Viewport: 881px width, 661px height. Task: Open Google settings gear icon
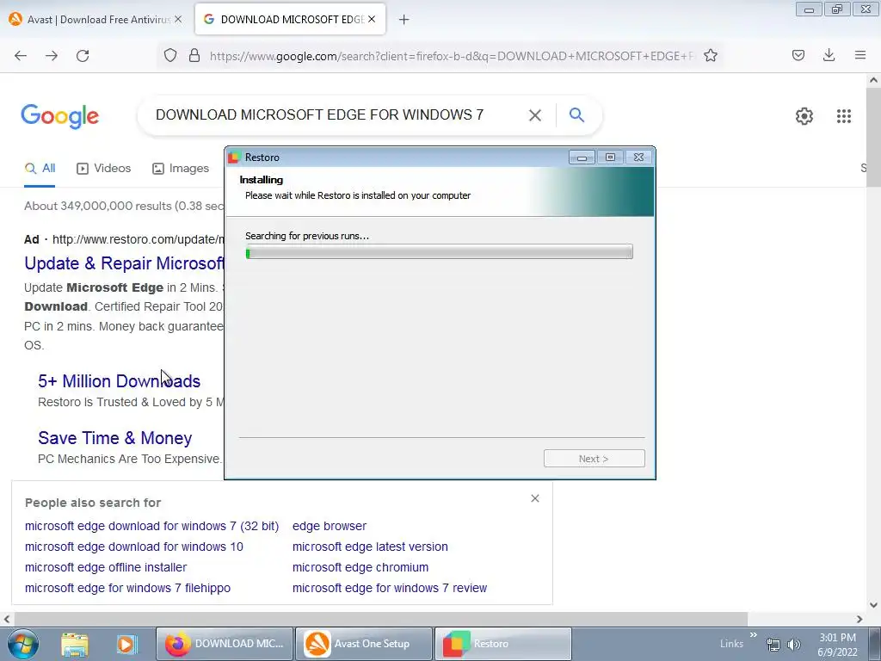pos(804,116)
